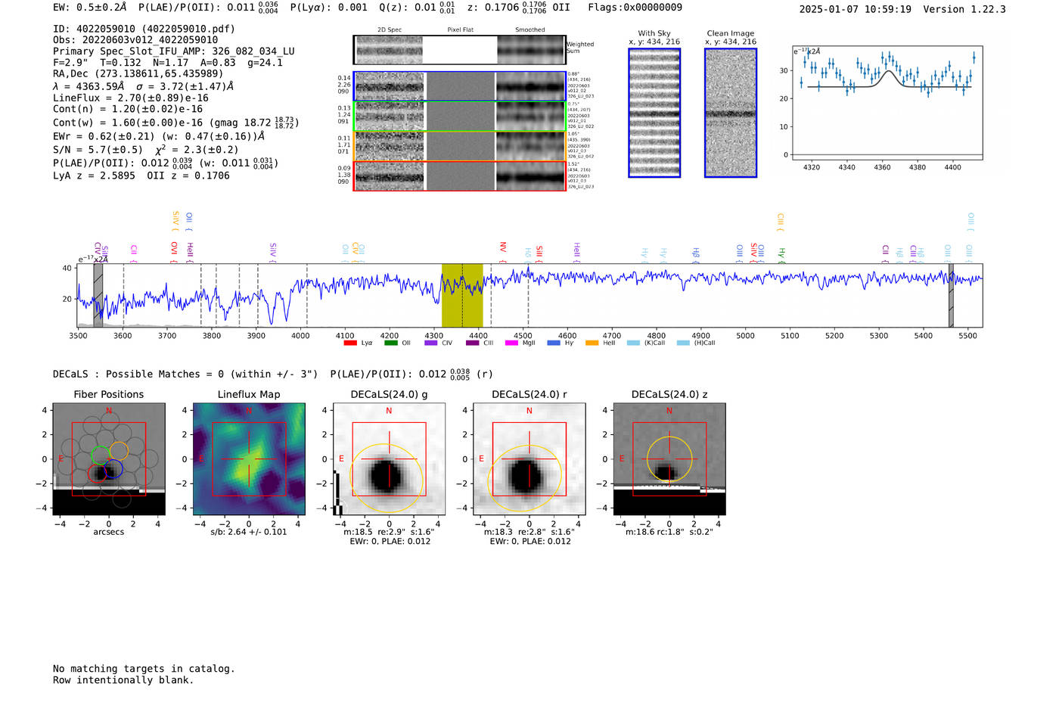Click the m:18.6 rc:1.8" s:0.2" caption
The height and width of the screenshot is (721, 1059).
(669, 532)
